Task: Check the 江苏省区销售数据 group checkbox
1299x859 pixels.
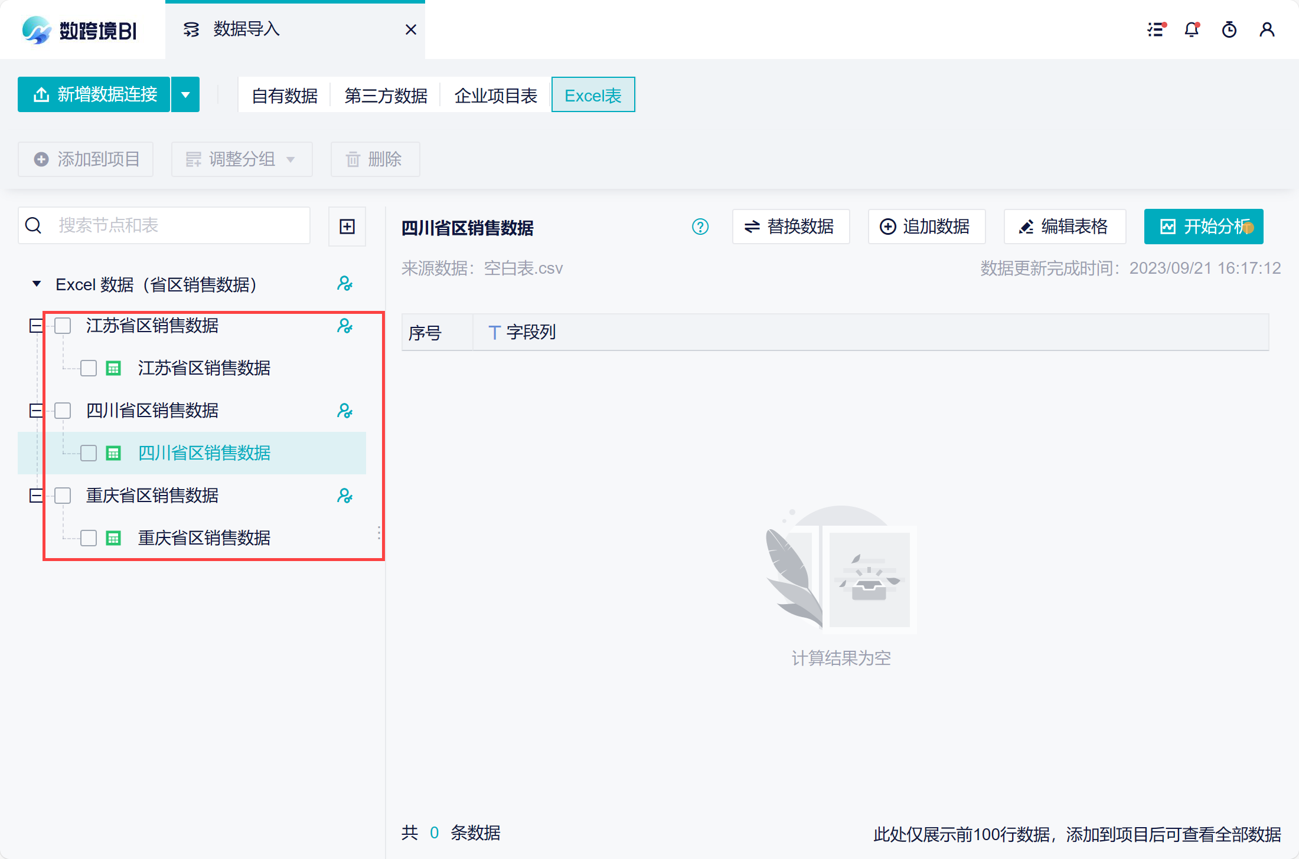Action: pyautogui.click(x=63, y=326)
